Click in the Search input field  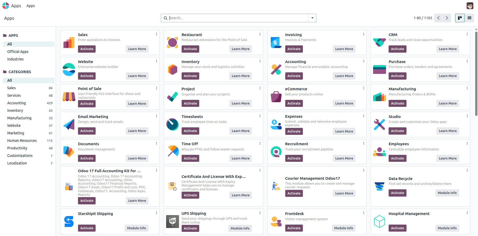click(238, 18)
